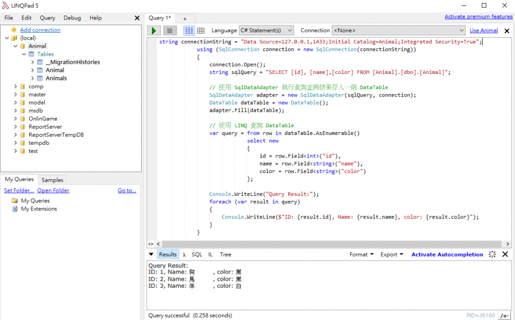Toggle the /o- optimization button
The height and width of the screenshot is (320, 515).
[504, 315]
